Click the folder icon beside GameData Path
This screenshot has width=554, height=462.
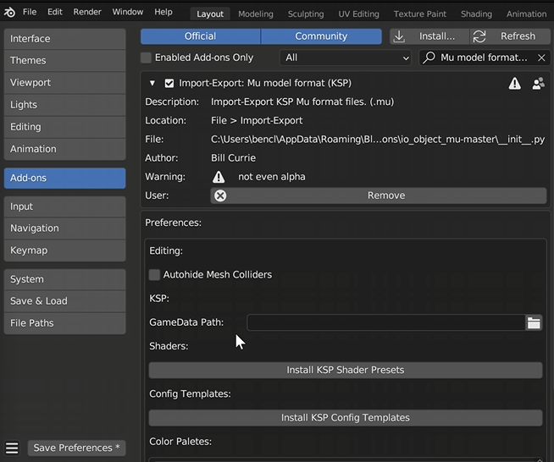pos(534,322)
